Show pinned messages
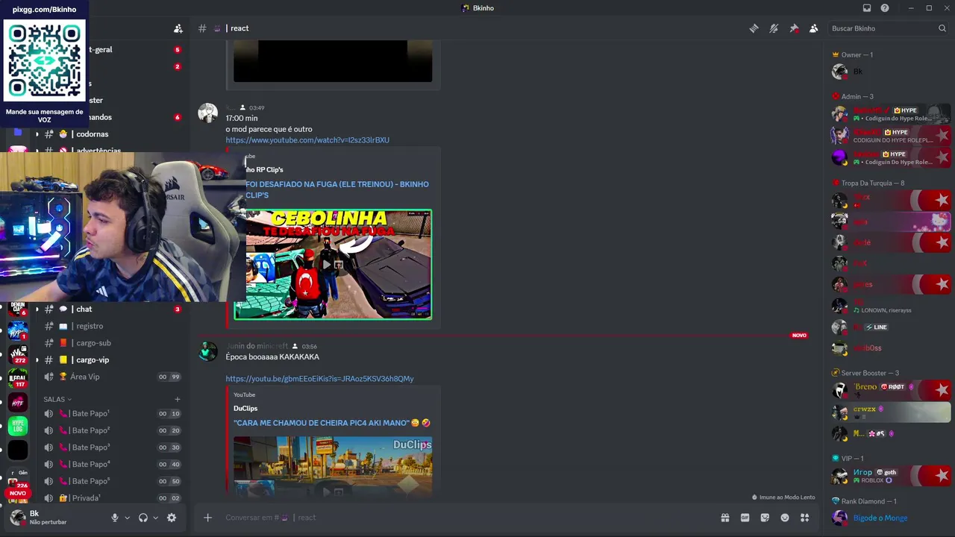This screenshot has width=955, height=537. click(x=794, y=28)
